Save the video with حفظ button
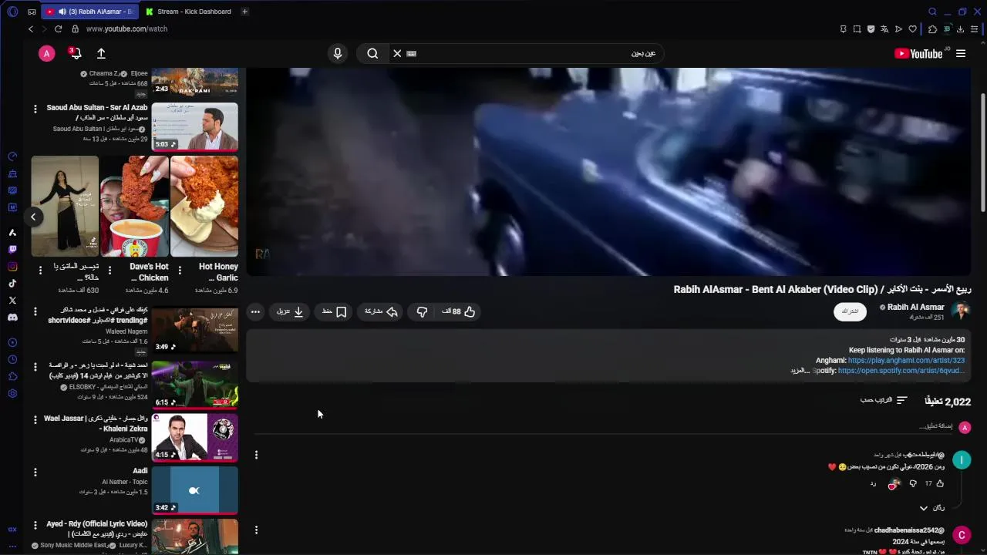Viewport: 987px width, 555px height. (x=335, y=311)
